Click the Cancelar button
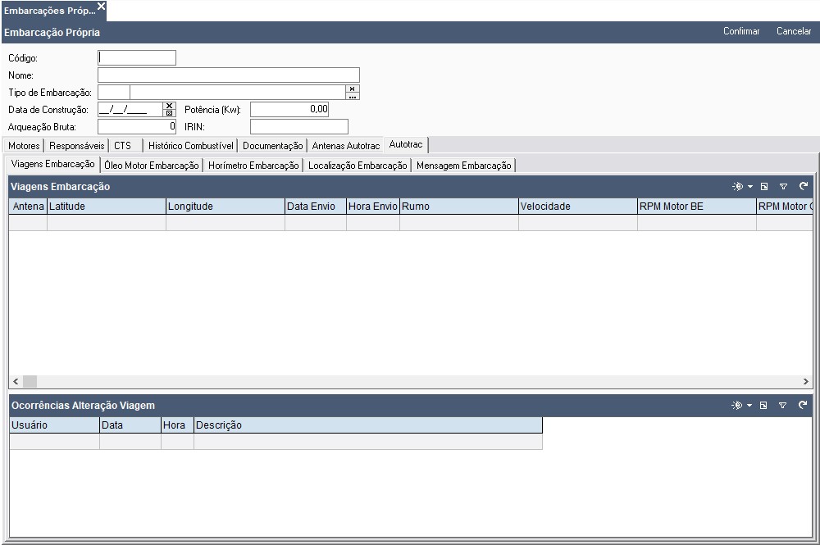Viewport: 820px width, 545px height. (x=794, y=32)
